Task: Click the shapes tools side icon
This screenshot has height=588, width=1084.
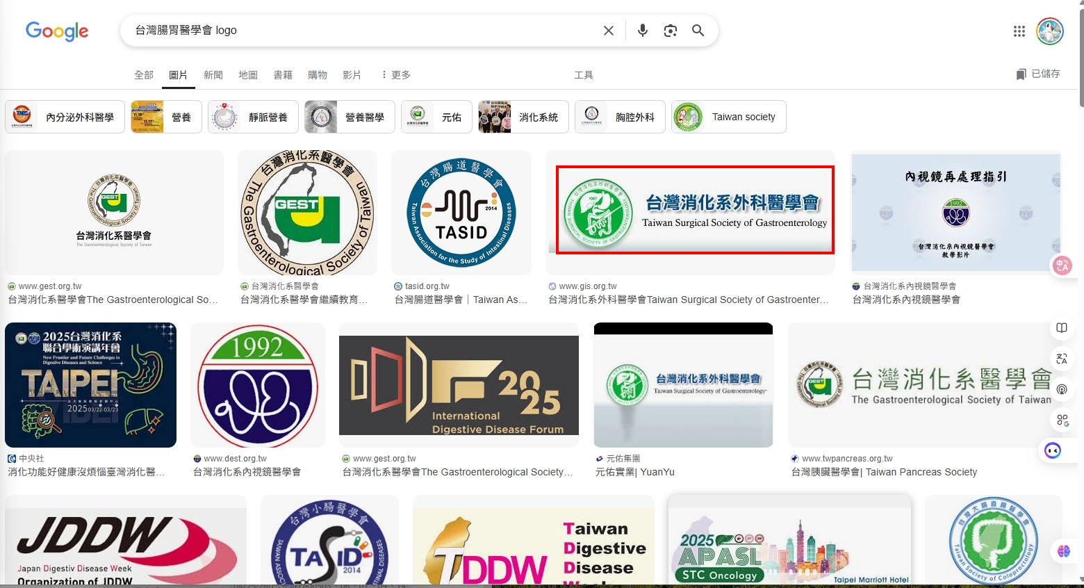Action: pyautogui.click(x=1062, y=420)
